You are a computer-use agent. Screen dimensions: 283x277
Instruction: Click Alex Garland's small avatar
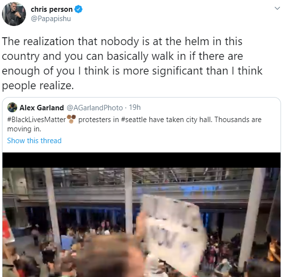[x=12, y=107]
